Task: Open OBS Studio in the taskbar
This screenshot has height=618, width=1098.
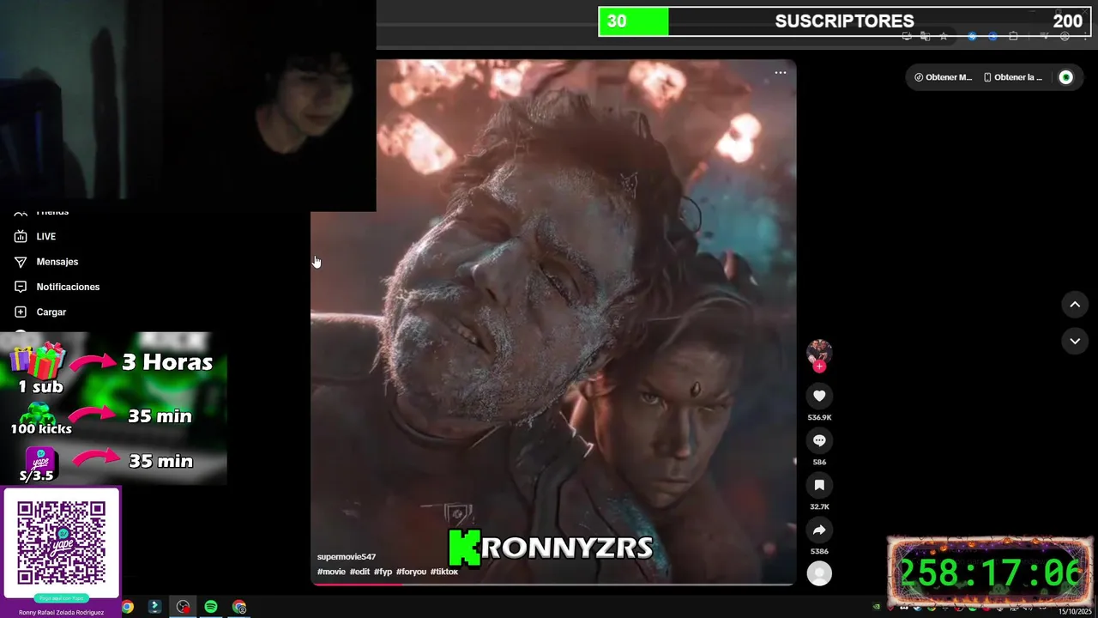Action: click(x=183, y=607)
